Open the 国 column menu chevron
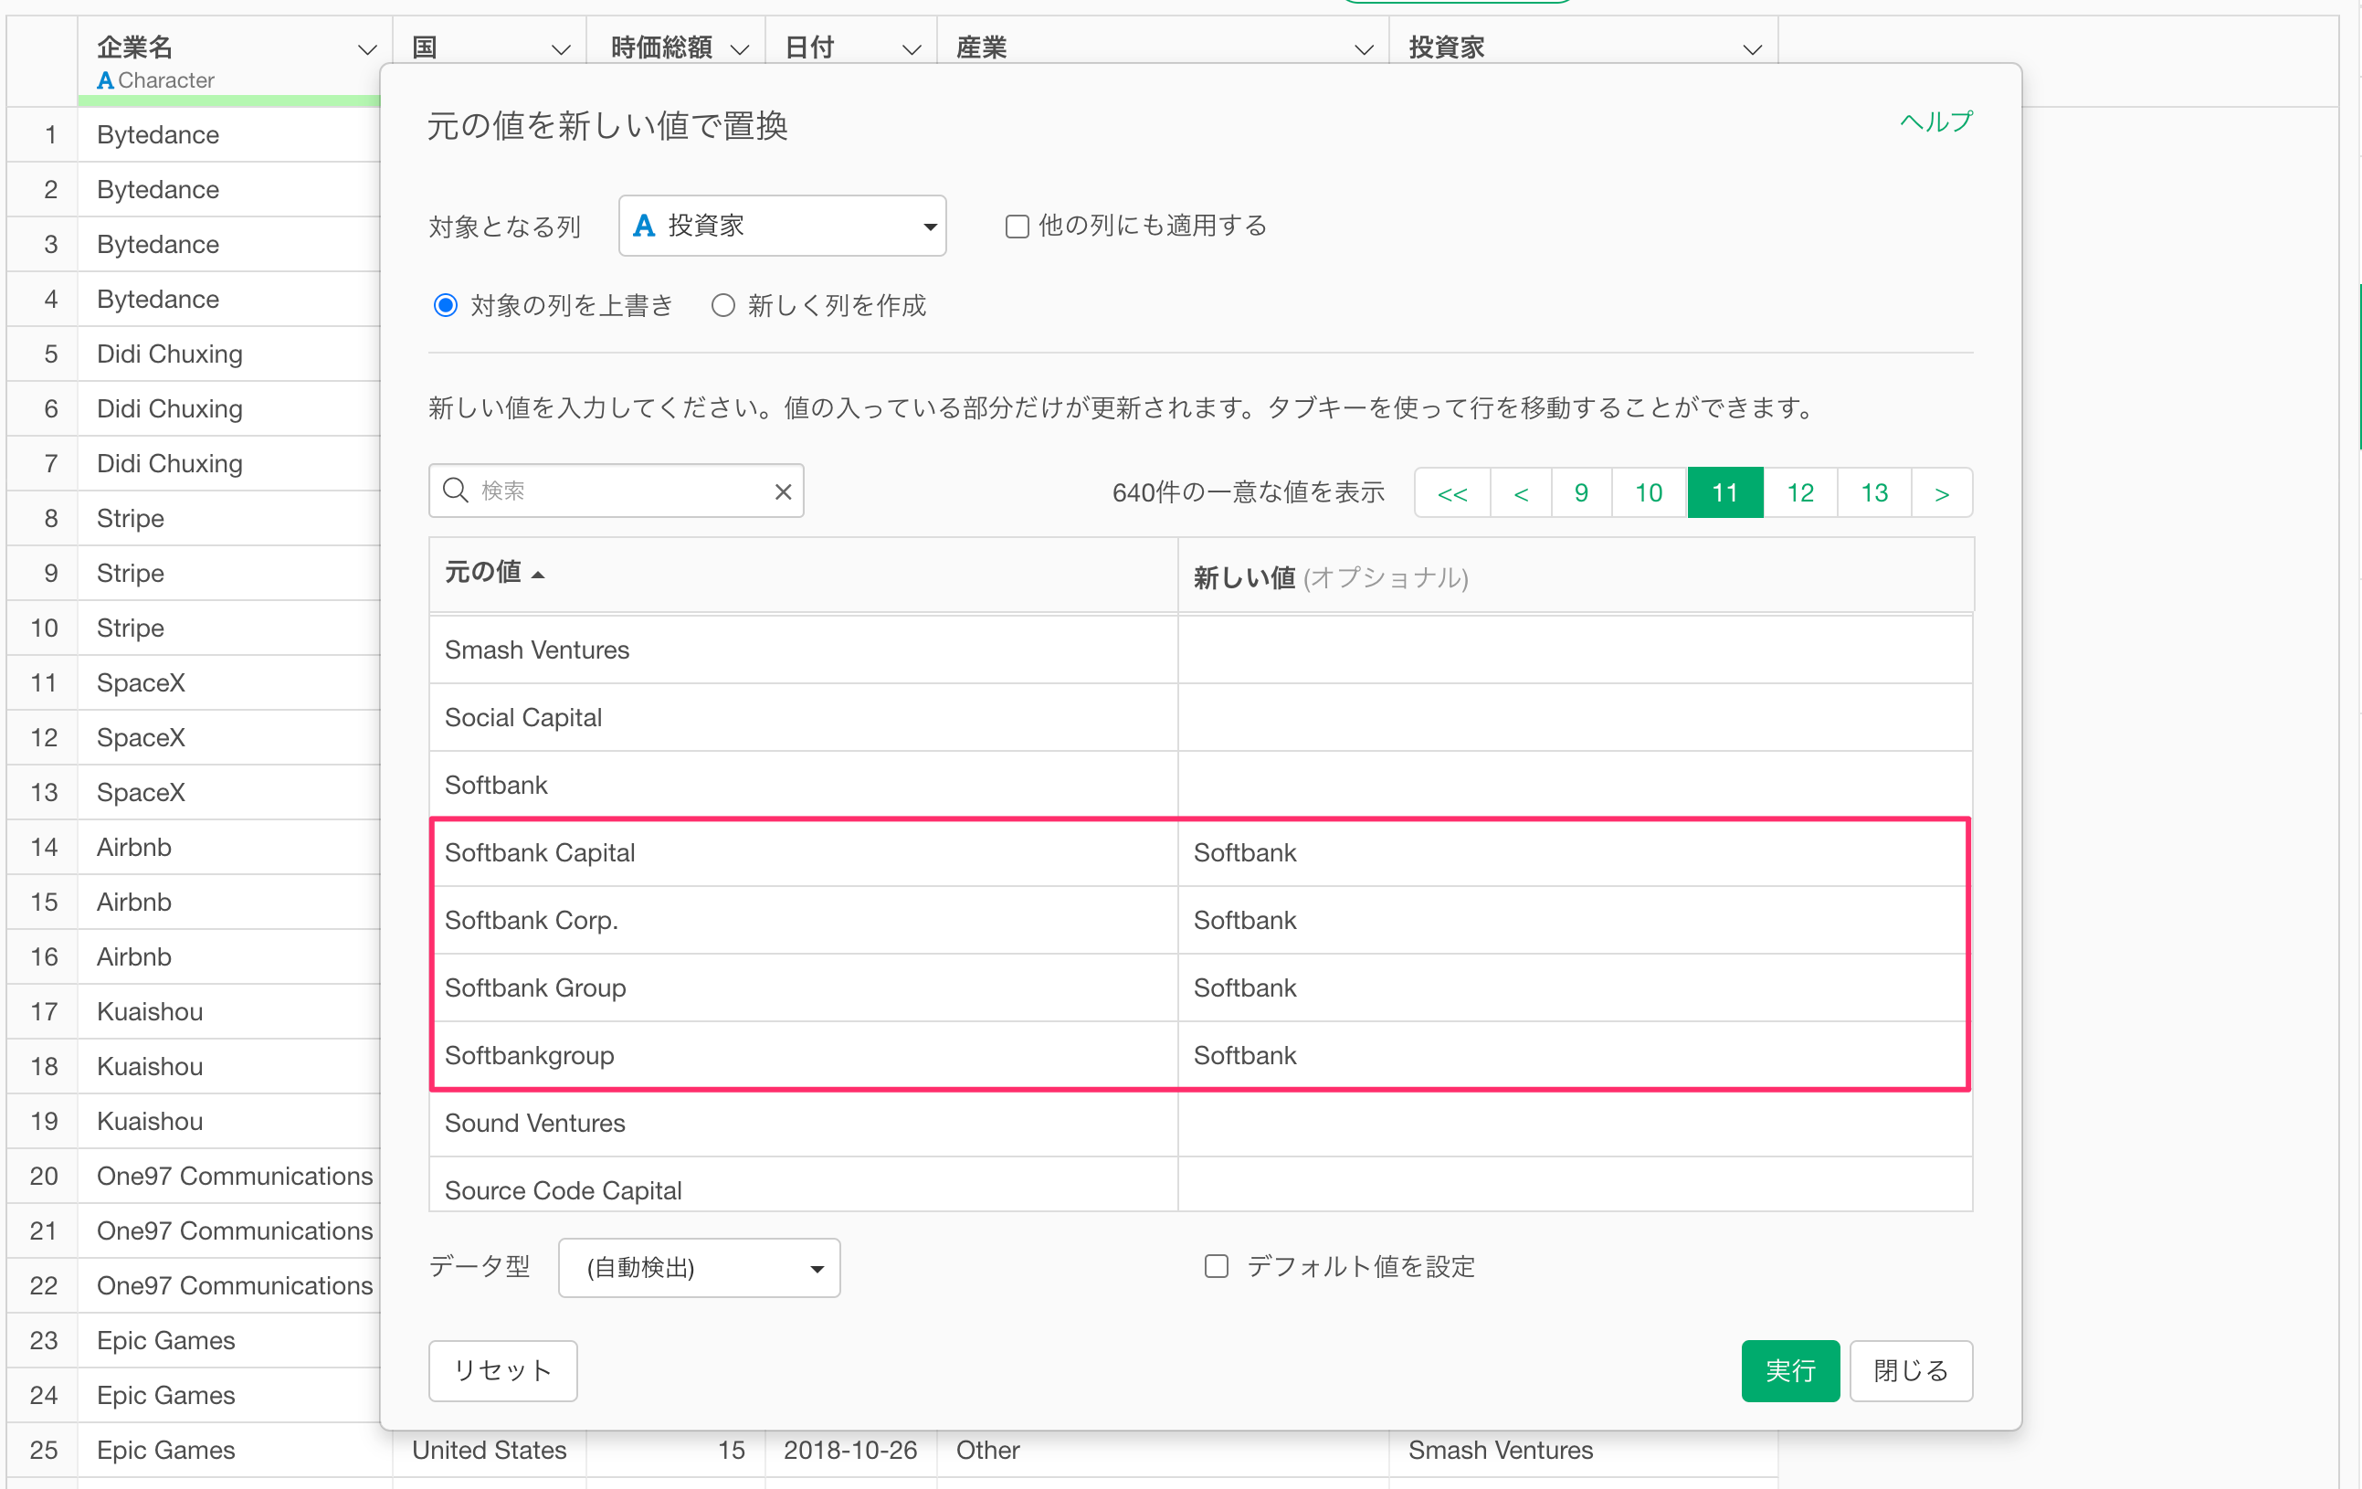 coord(561,49)
